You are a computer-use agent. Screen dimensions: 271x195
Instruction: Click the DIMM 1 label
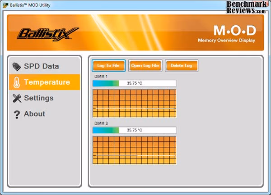[x=101, y=77]
